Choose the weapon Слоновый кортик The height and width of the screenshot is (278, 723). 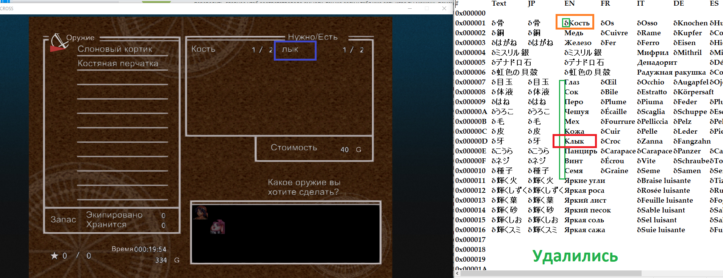[115, 49]
